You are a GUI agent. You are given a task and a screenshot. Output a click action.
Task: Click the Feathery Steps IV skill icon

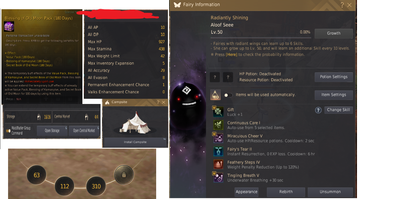pyautogui.click(x=218, y=164)
